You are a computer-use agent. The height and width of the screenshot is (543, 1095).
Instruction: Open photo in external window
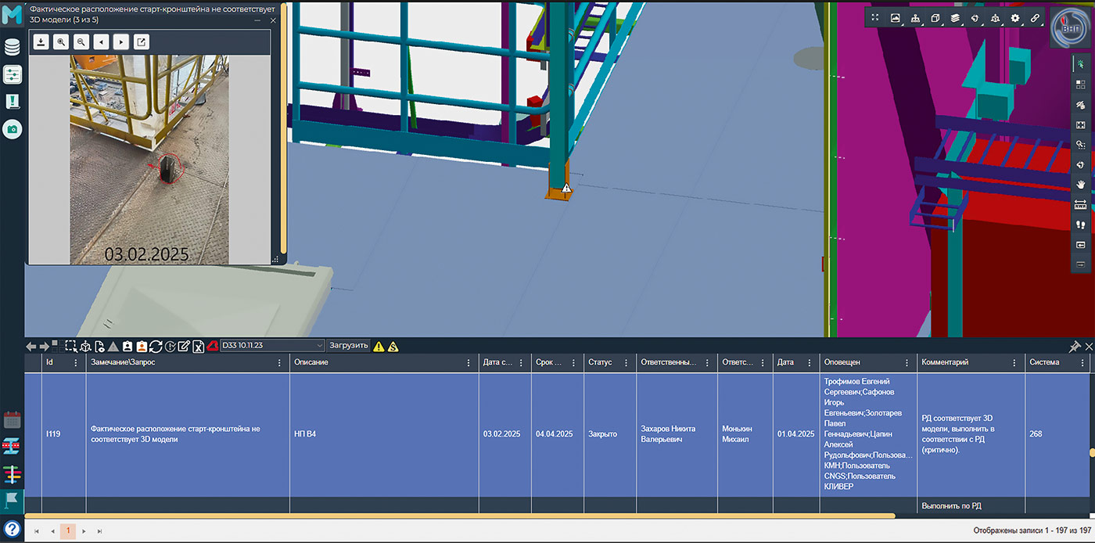coord(141,42)
